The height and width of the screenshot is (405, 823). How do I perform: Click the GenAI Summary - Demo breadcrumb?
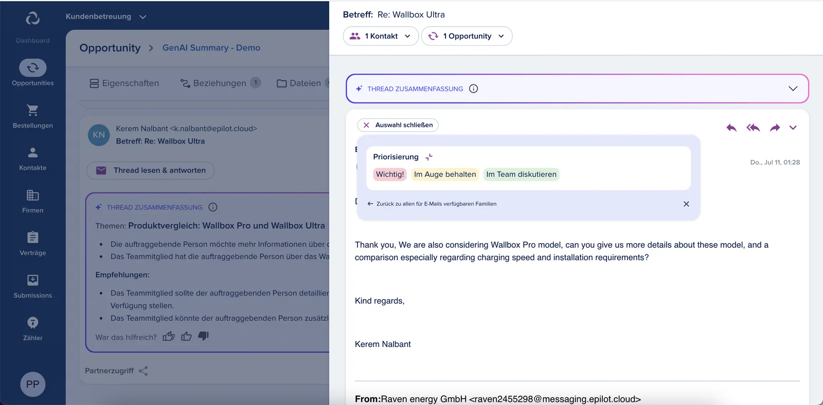pos(211,48)
